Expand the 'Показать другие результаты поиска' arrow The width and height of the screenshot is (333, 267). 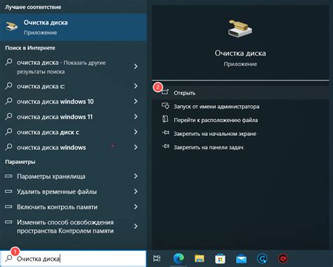[136, 67]
